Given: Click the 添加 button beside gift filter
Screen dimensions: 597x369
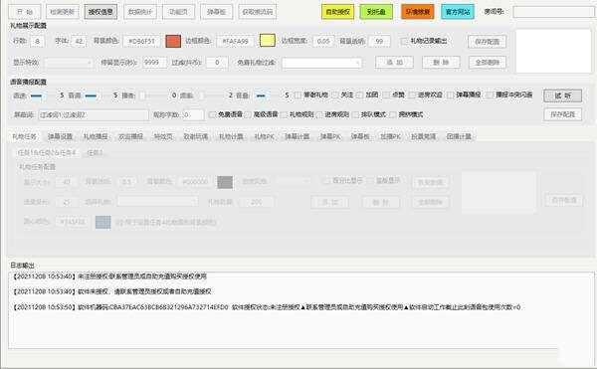Looking at the screenshot, I should click(x=394, y=62).
